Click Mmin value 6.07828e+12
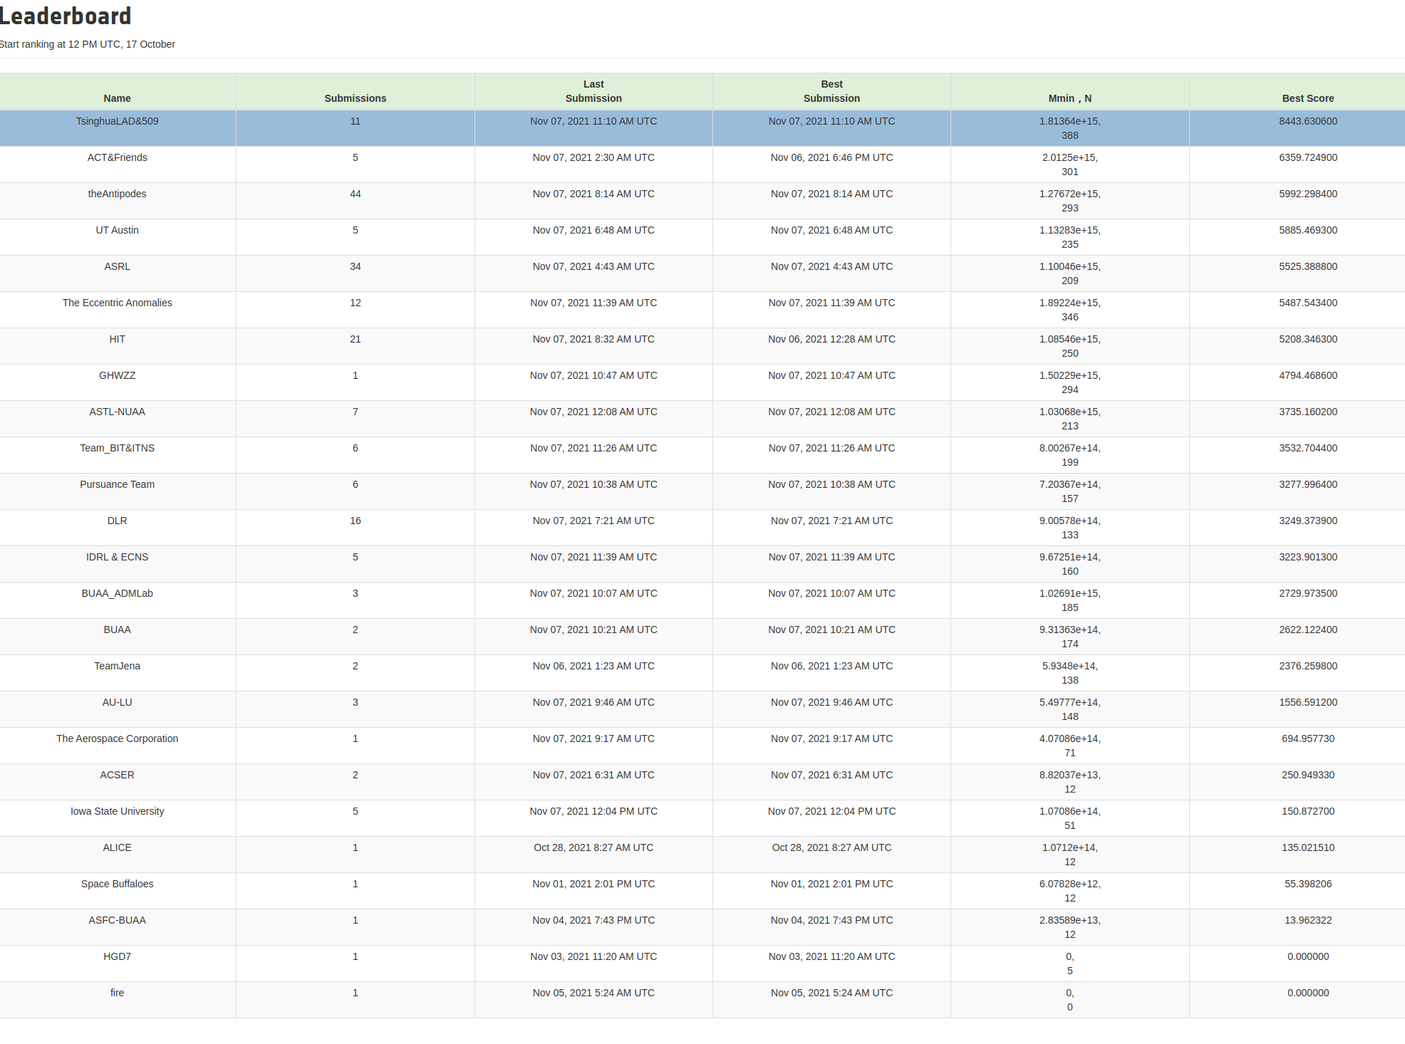Screen dimensions: 1405x1044 (1069, 884)
